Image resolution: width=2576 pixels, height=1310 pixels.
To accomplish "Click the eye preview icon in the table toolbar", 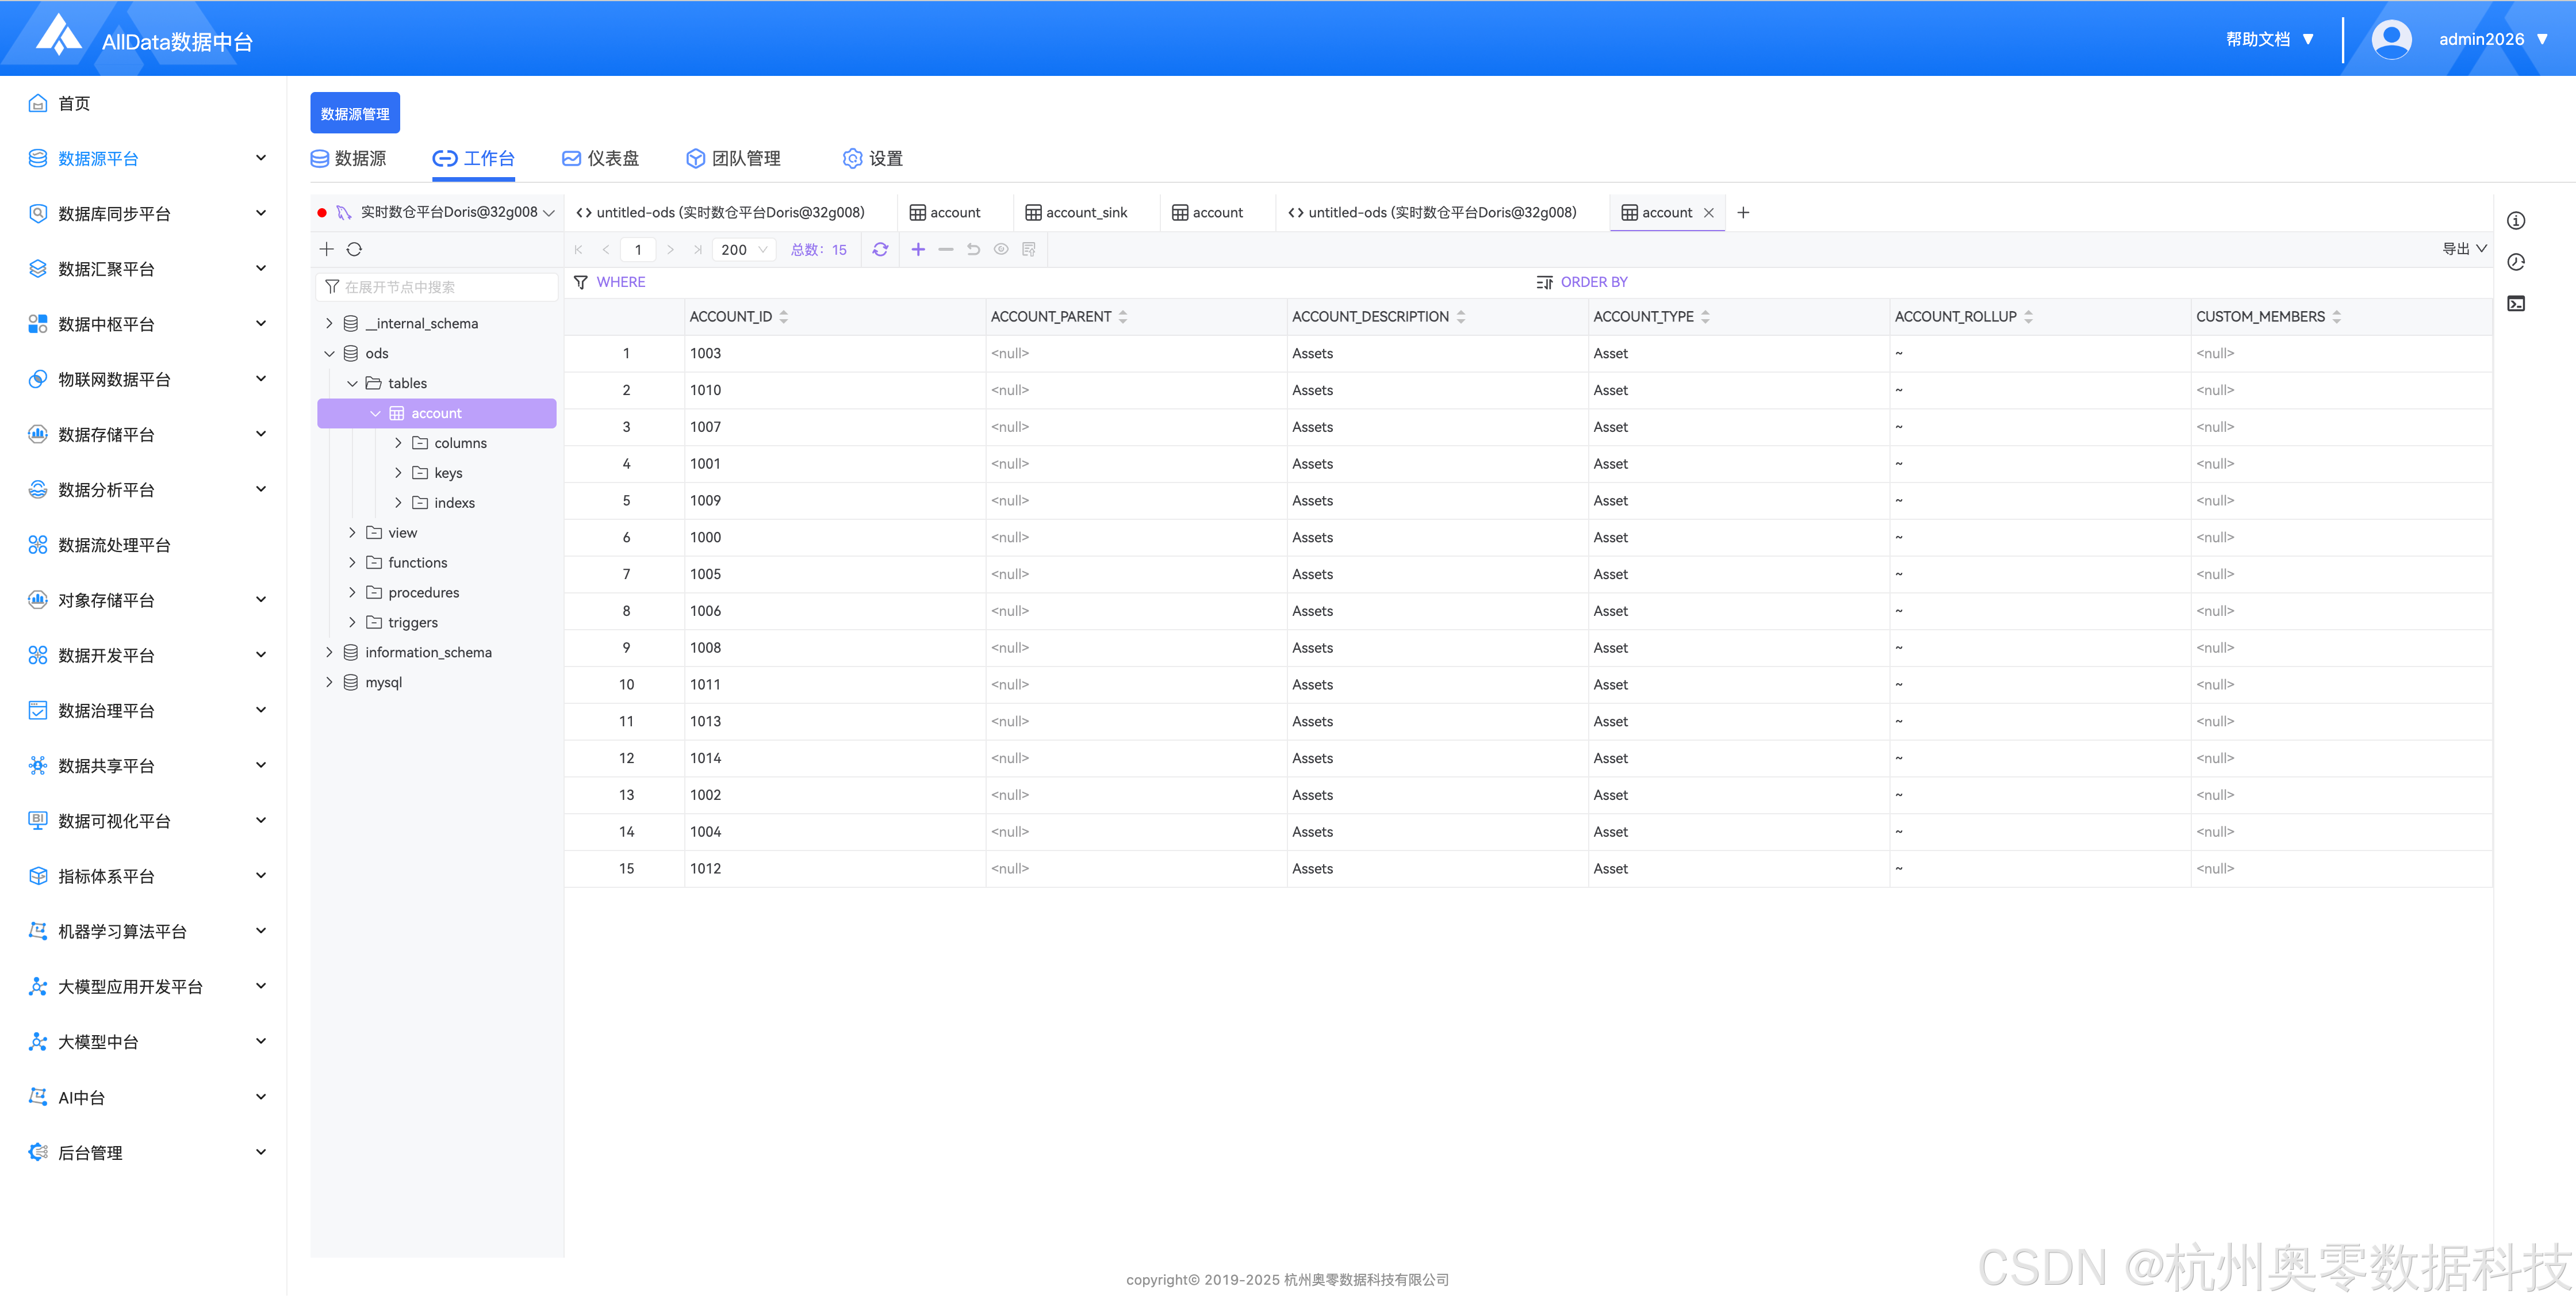I will pos(1001,250).
